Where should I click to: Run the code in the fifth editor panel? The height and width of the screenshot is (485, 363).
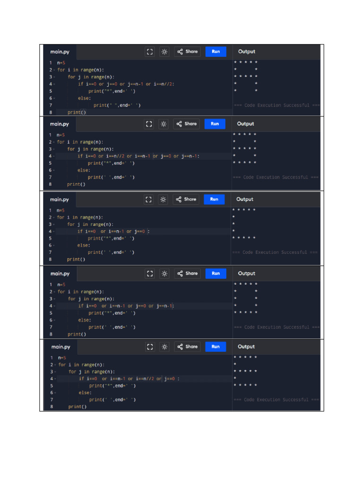pos(216,346)
